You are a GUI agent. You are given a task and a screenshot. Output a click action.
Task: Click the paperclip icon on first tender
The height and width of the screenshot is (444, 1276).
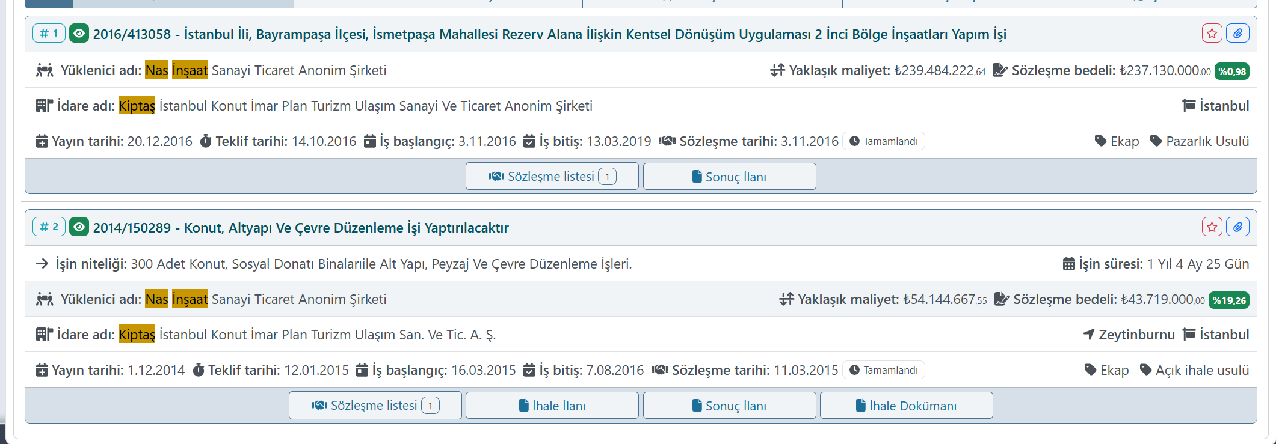click(1237, 34)
